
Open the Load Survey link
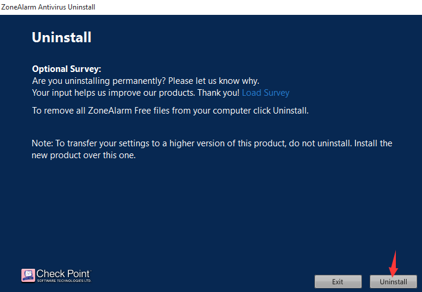[x=266, y=93]
